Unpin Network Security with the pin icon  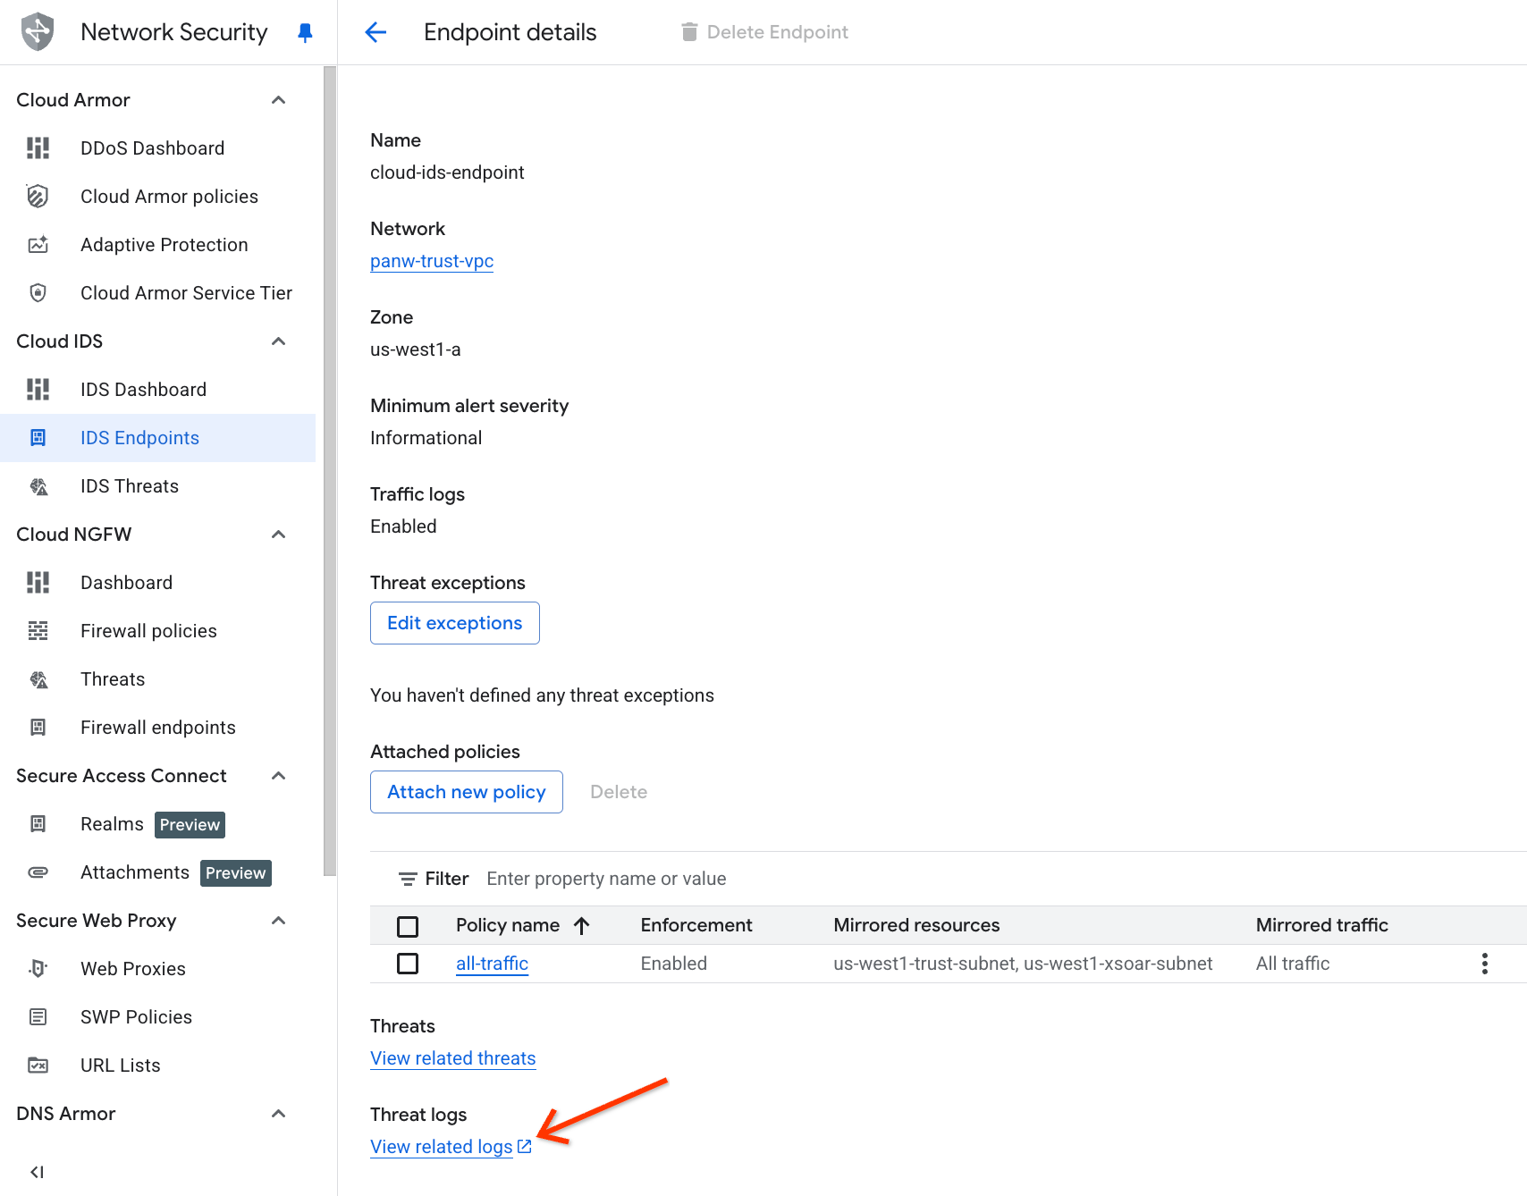(x=305, y=33)
